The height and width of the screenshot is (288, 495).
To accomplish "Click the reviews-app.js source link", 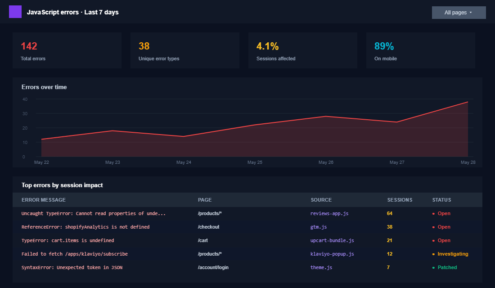I will [329, 213].
